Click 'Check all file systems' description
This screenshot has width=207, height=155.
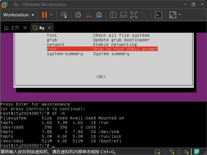pyautogui.click(x=121, y=35)
